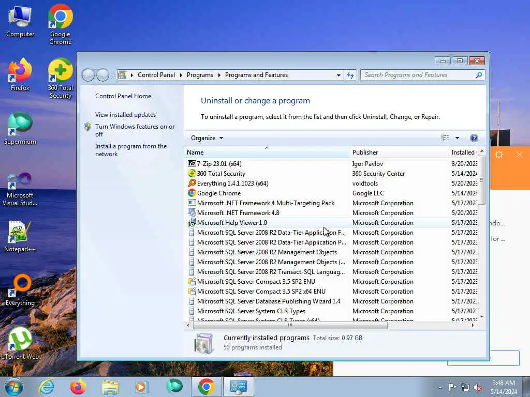Sort by the Name column header
530x397 pixels.
point(267,152)
